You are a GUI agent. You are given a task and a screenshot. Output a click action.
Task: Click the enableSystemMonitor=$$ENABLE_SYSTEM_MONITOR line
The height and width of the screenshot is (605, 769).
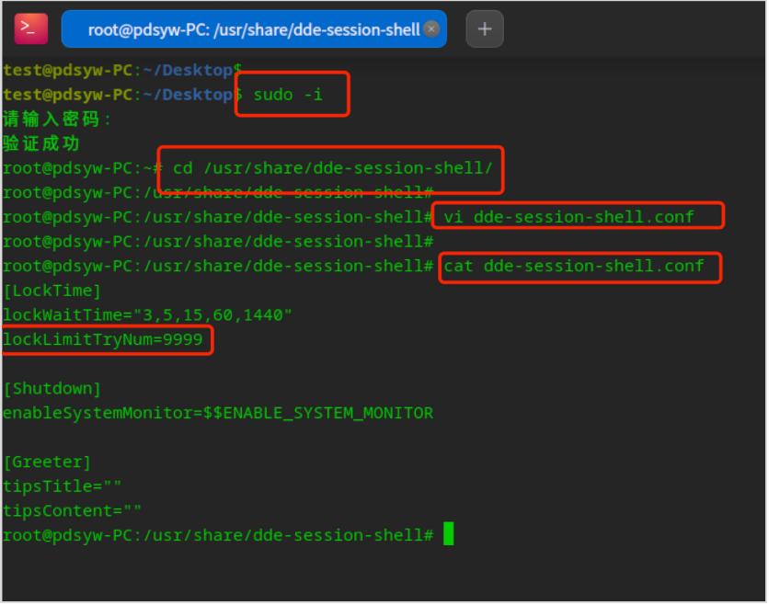(218, 414)
